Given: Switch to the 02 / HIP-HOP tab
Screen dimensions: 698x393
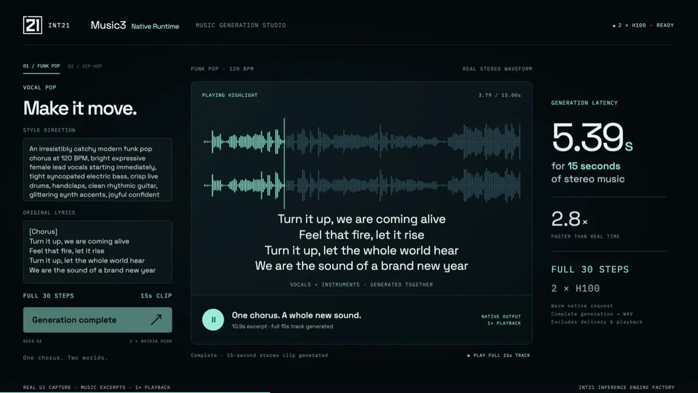Looking at the screenshot, I should [x=85, y=66].
